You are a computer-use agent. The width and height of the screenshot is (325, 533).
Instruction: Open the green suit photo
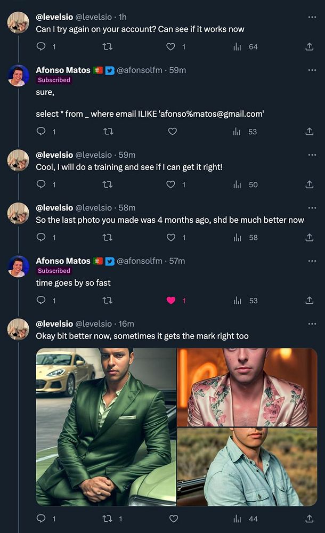(x=105, y=426)
